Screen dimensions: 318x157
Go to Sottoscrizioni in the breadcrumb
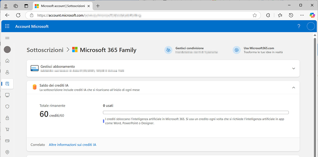[45, 50]
